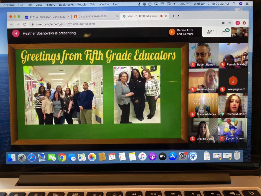
Task: Open the site security lock dropdown
Action: coord(33,24)
